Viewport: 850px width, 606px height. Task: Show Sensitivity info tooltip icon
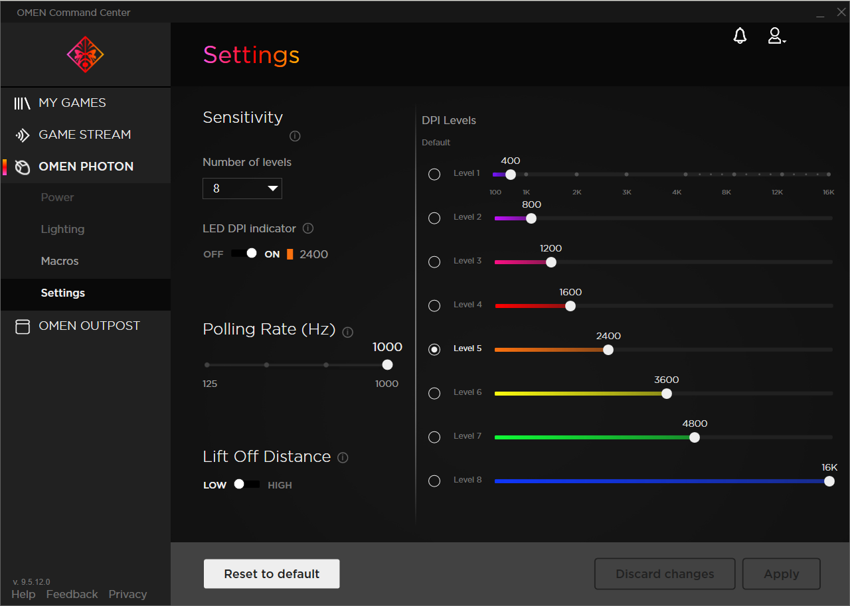coord(296,136)
